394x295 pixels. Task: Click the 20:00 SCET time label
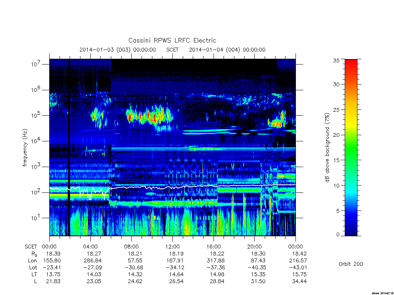pyautogui.click(x=255, y=247)
